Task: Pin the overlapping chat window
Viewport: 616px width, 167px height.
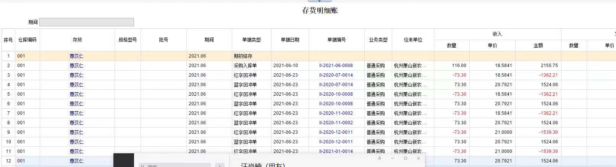Action: tap(379, 158)
